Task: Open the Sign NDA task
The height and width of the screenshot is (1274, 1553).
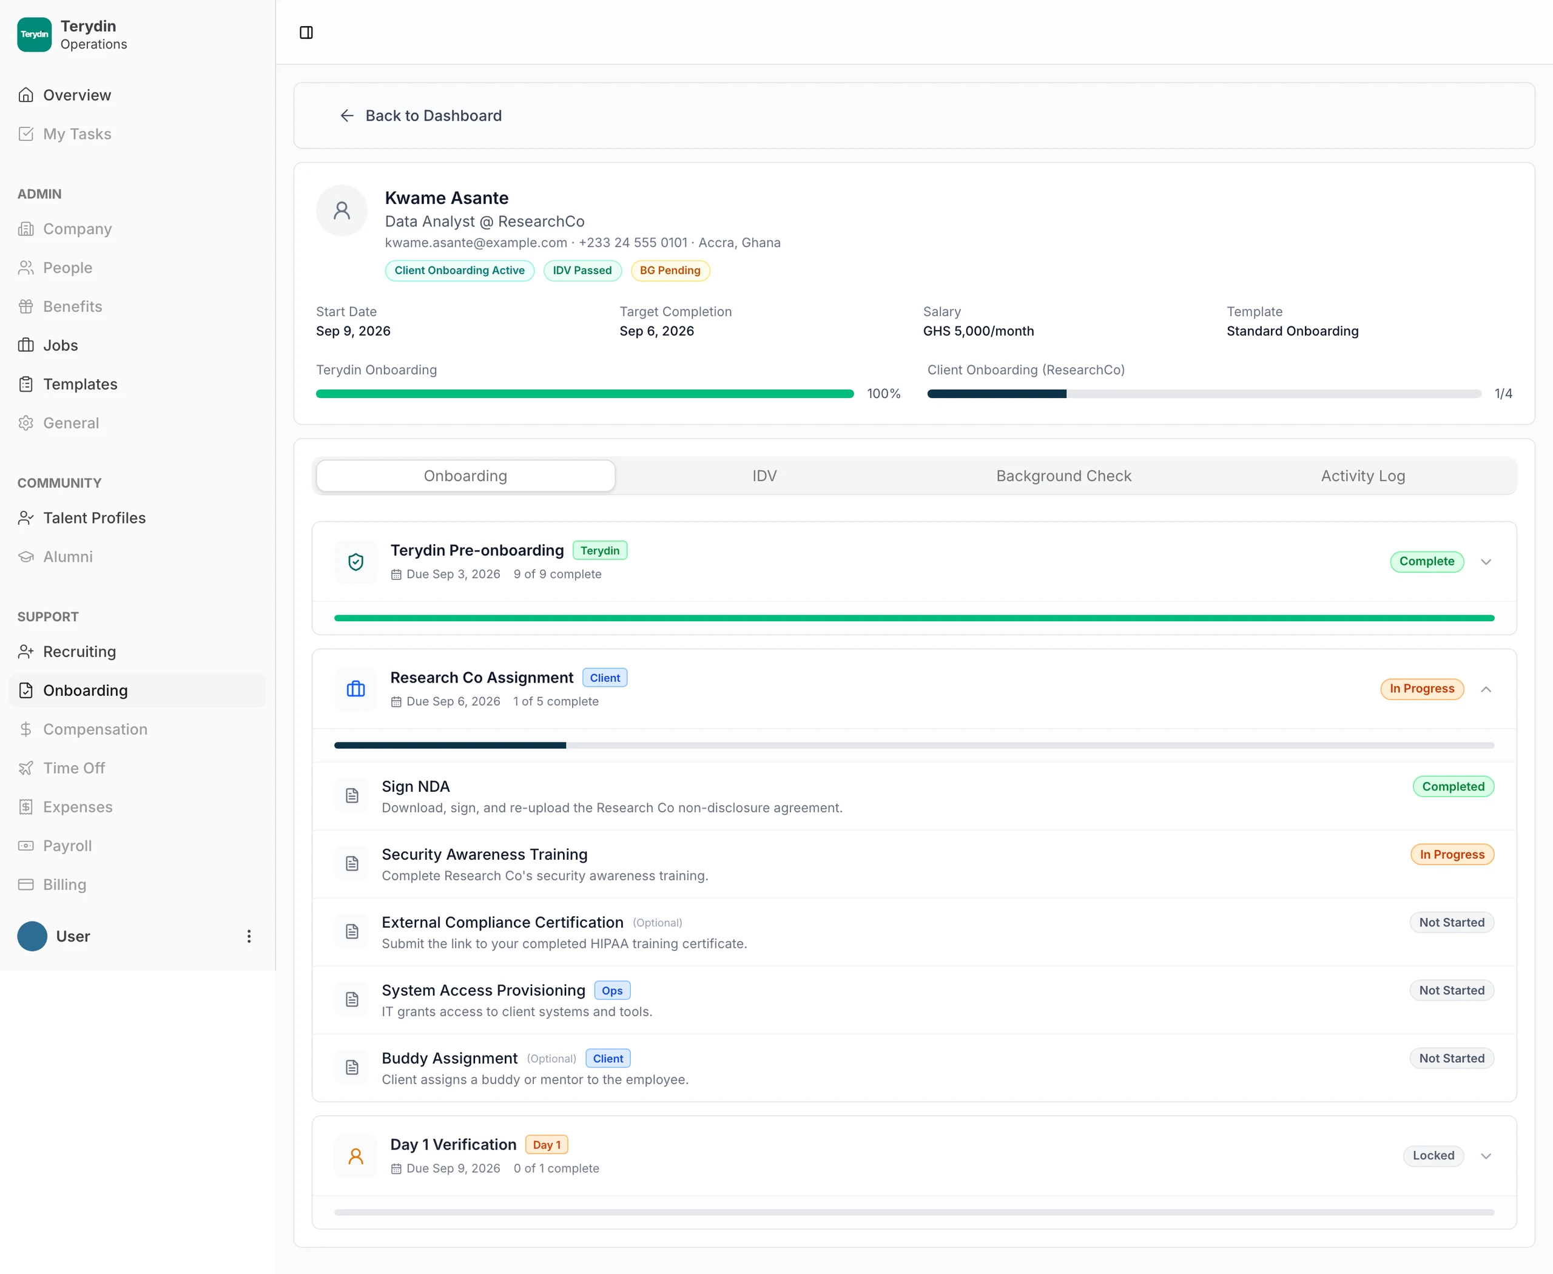Action: point(914,796)
